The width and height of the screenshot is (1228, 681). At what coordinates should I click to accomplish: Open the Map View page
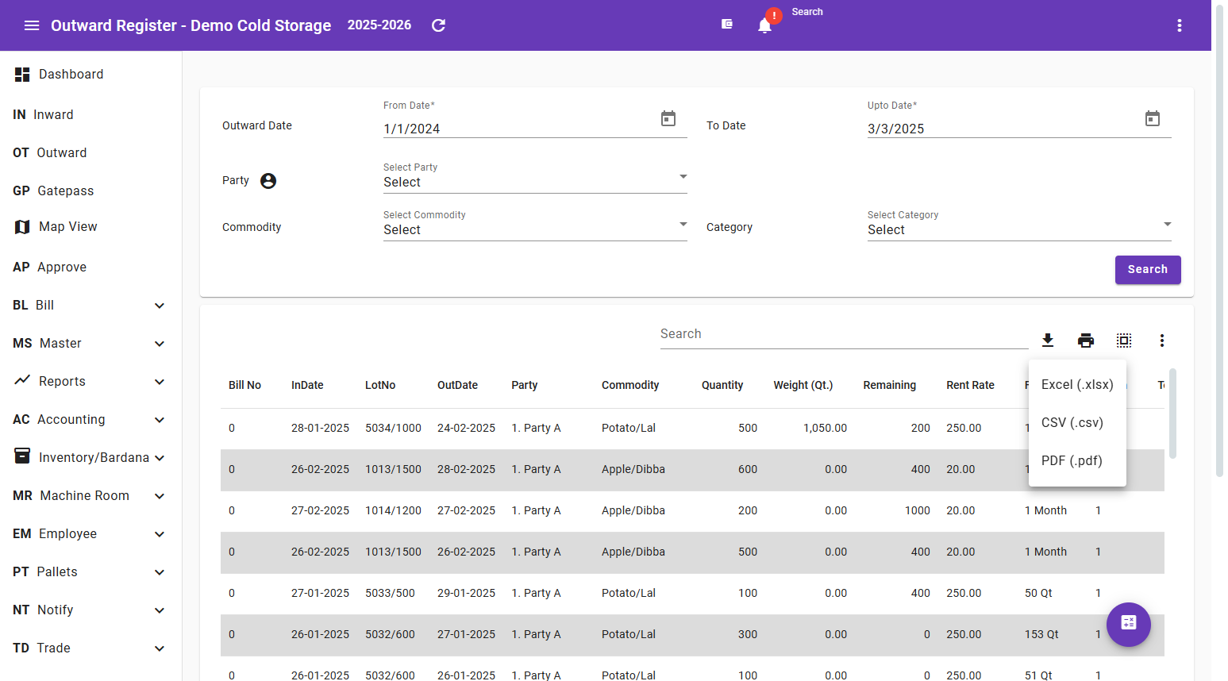(x=67, y=226)
